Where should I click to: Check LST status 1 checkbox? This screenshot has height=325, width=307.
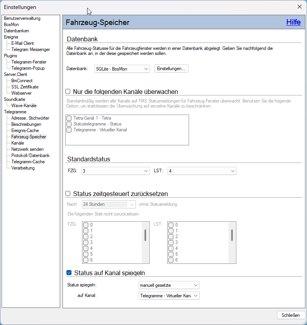coord(171,231)
